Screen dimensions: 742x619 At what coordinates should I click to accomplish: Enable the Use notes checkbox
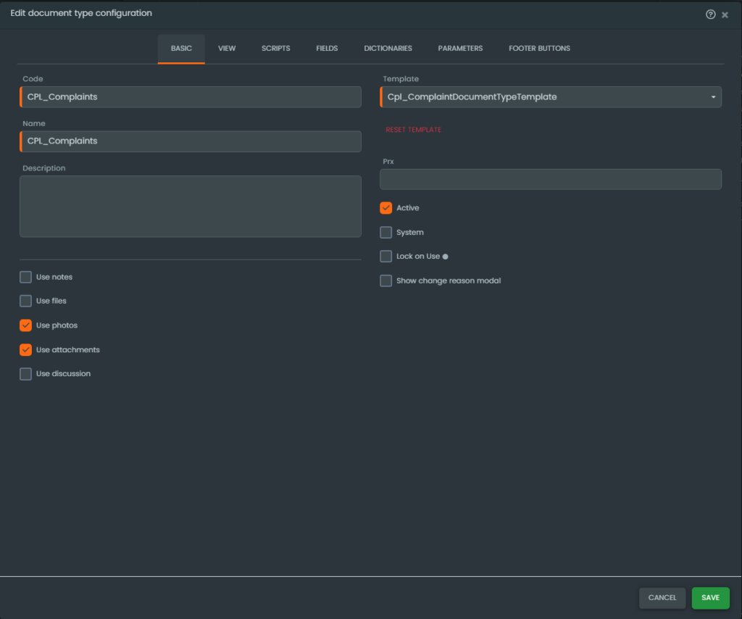click(26, 277)
